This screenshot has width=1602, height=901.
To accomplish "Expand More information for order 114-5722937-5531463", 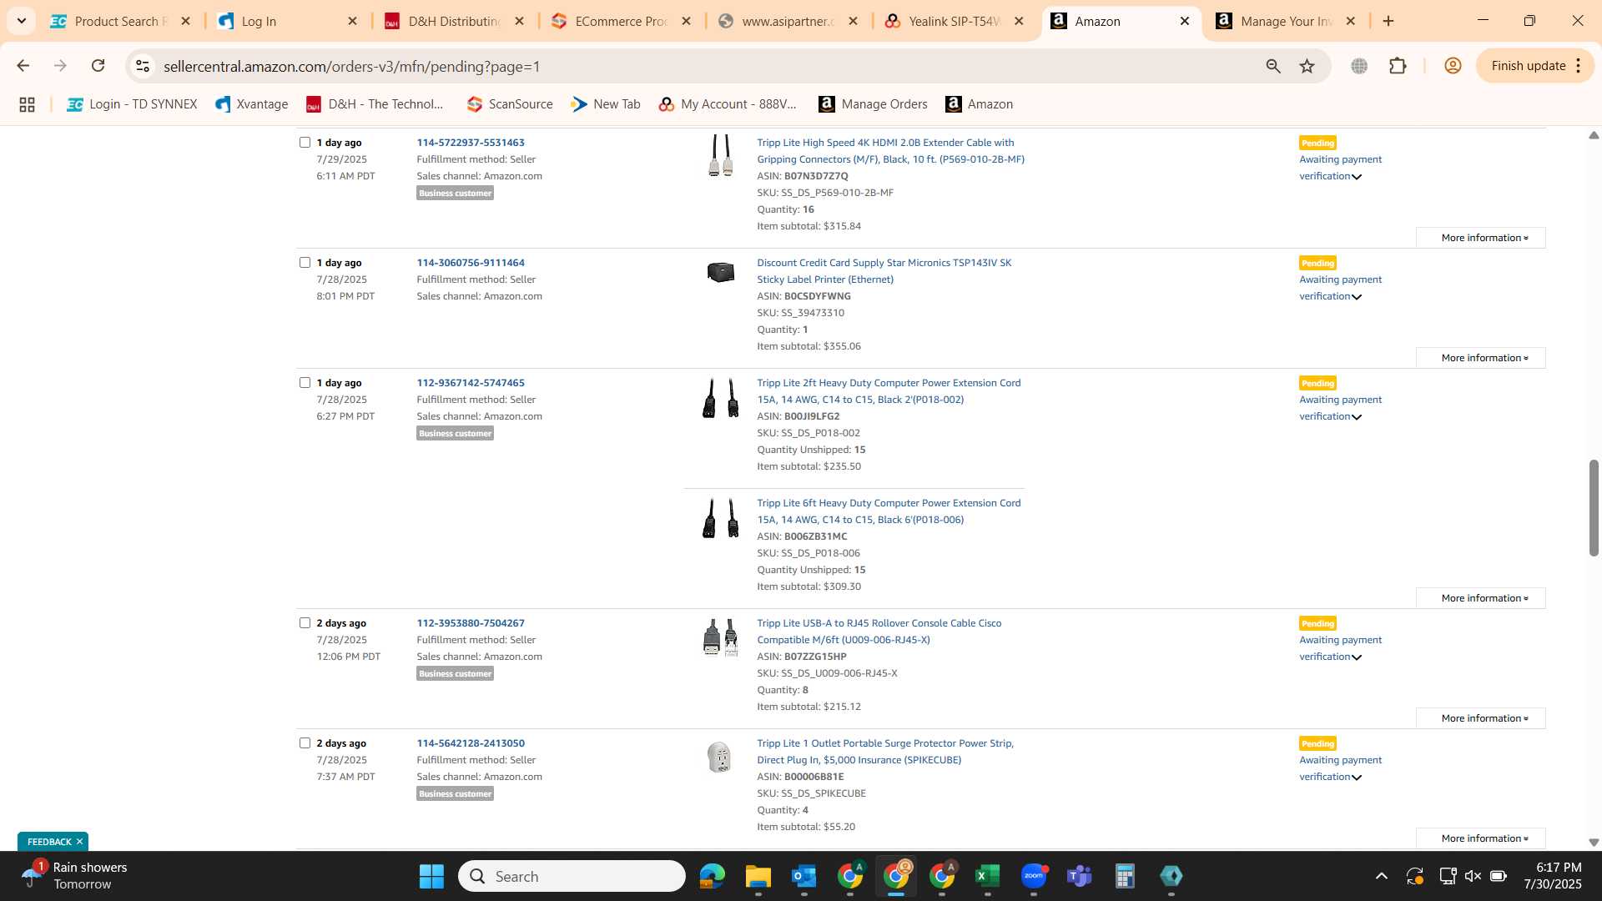I will 1480,238.
